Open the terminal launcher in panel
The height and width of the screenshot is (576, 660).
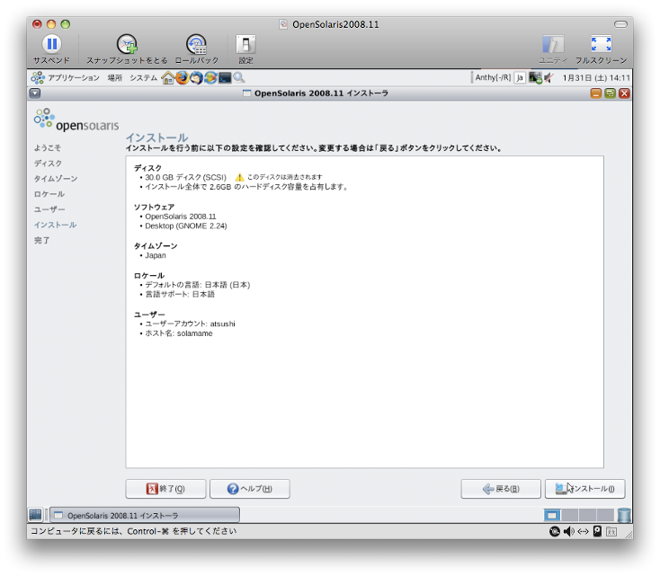click(225, 78)
